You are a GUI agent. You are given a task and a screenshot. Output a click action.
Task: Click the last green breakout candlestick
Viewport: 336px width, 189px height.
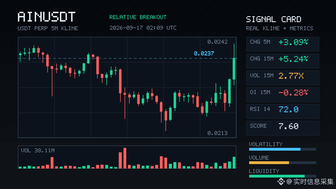(x=234, y=64)
